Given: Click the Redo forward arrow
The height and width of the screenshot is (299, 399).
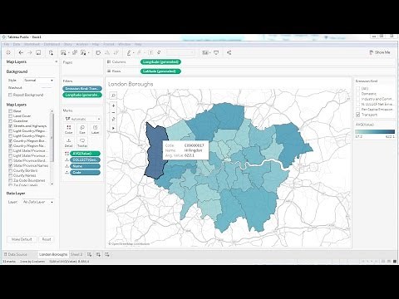Looking at the screenshot, I should (30, 52).
